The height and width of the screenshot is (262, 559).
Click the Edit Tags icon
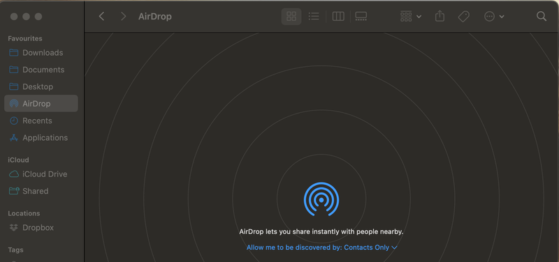coord(463,16)
